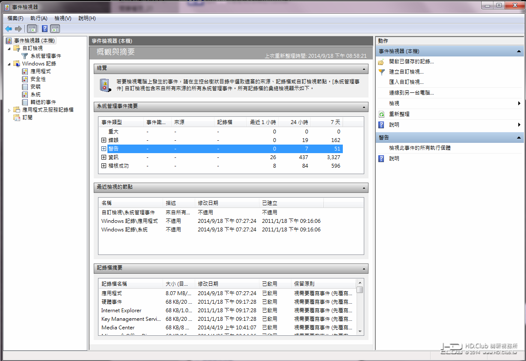The height and width of the screenshot is (361, 526).
Task: Click log summary scrollbar up arrow
Action: point(360,283)
